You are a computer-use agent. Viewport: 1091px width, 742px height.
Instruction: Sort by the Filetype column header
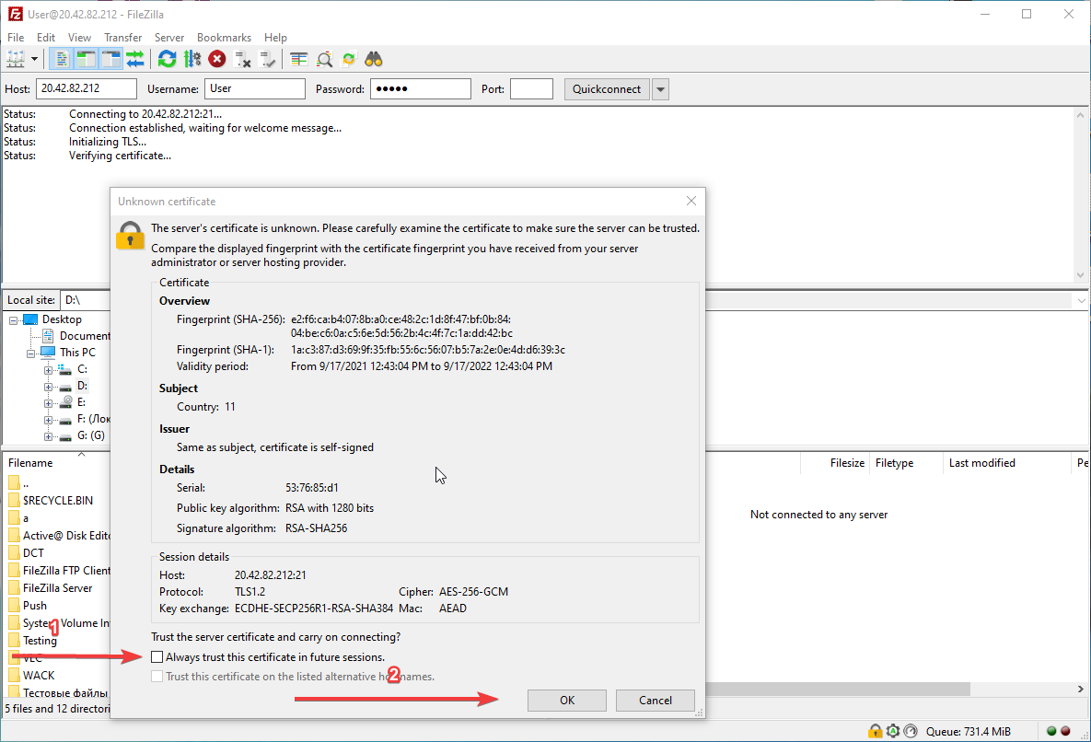pos(895,463)
